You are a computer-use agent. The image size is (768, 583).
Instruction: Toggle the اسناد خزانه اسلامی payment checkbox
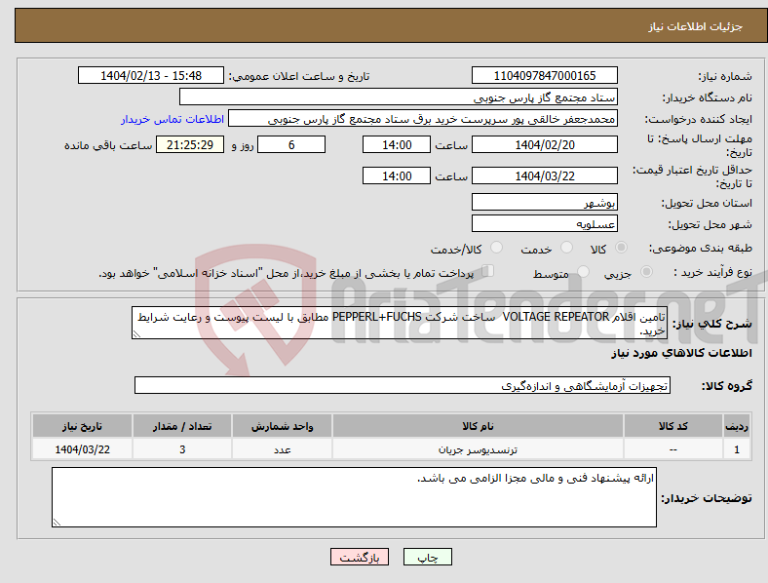(488, 270)
